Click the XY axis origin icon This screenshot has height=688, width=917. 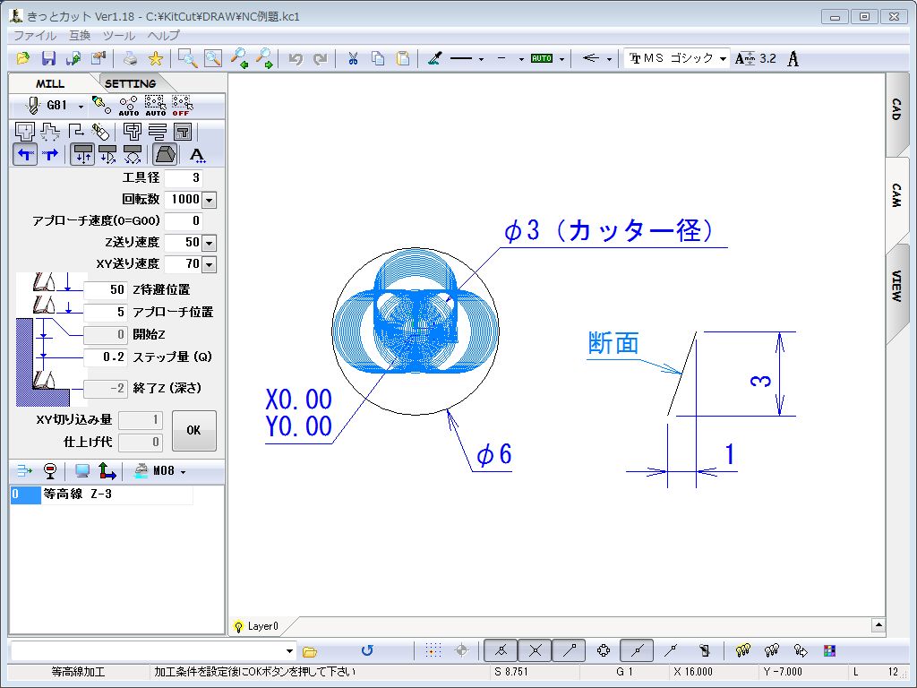[107, 471]
